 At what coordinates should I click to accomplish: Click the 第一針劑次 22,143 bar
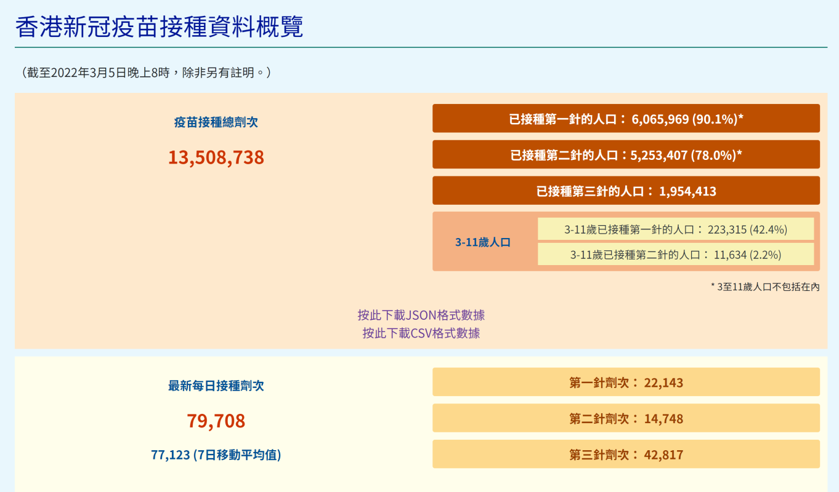626,383
